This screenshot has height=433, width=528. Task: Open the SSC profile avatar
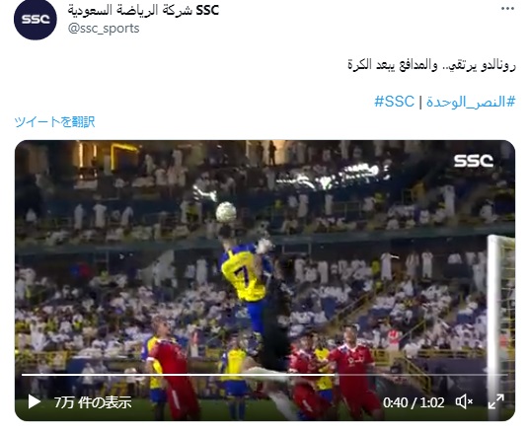point(36,19)
